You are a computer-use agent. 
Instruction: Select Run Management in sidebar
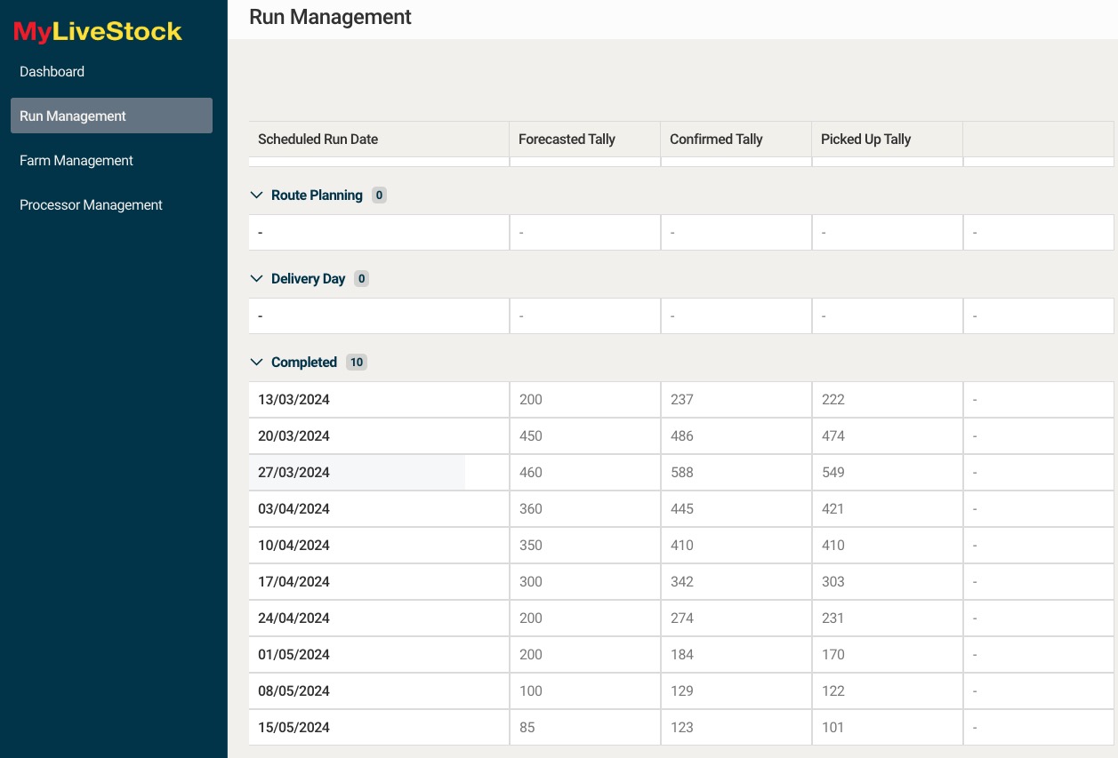tap(73, 116)
